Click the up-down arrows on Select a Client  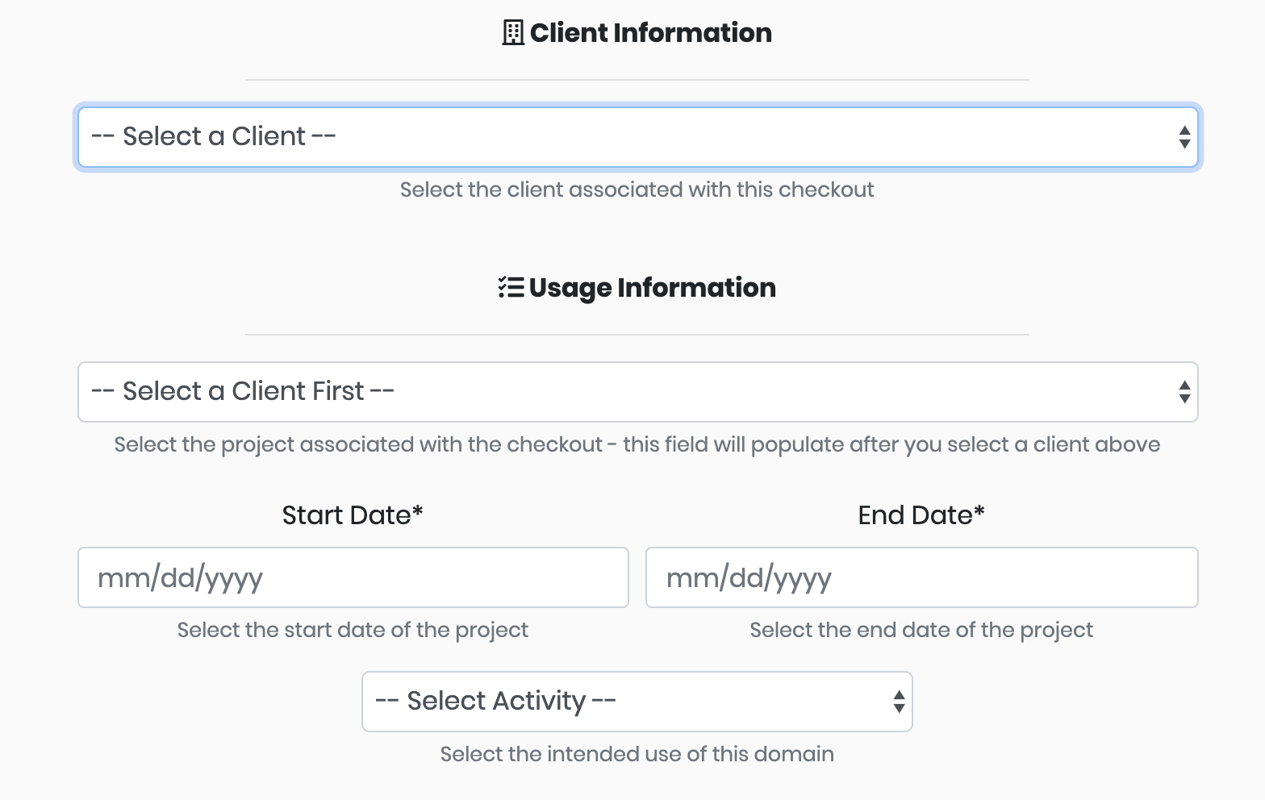[x=1184, y=137]
